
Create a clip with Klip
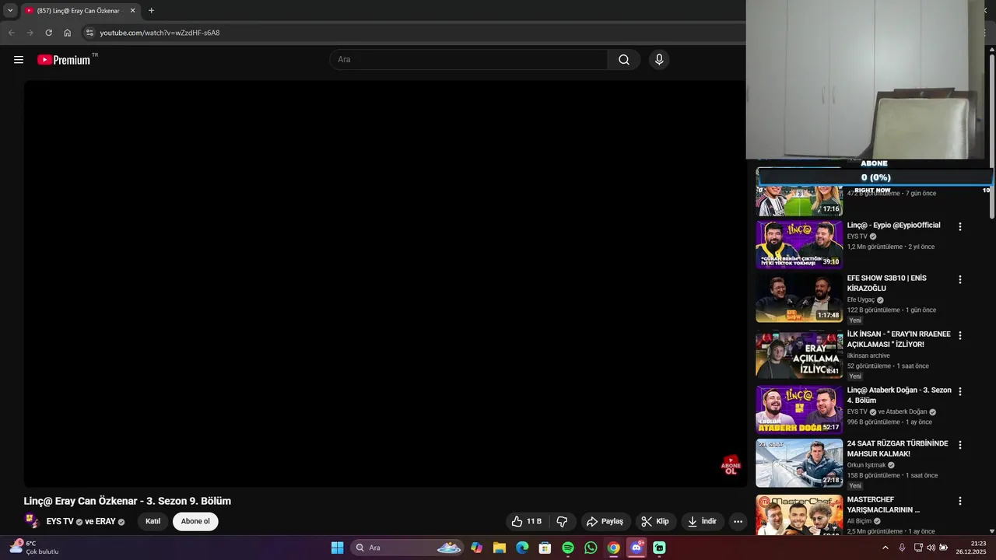click(x=655, y=521)
